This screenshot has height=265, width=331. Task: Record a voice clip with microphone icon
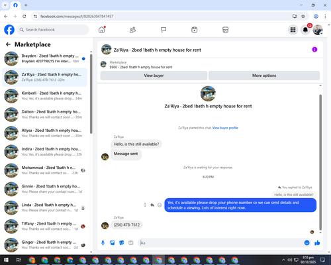point(103,243)
